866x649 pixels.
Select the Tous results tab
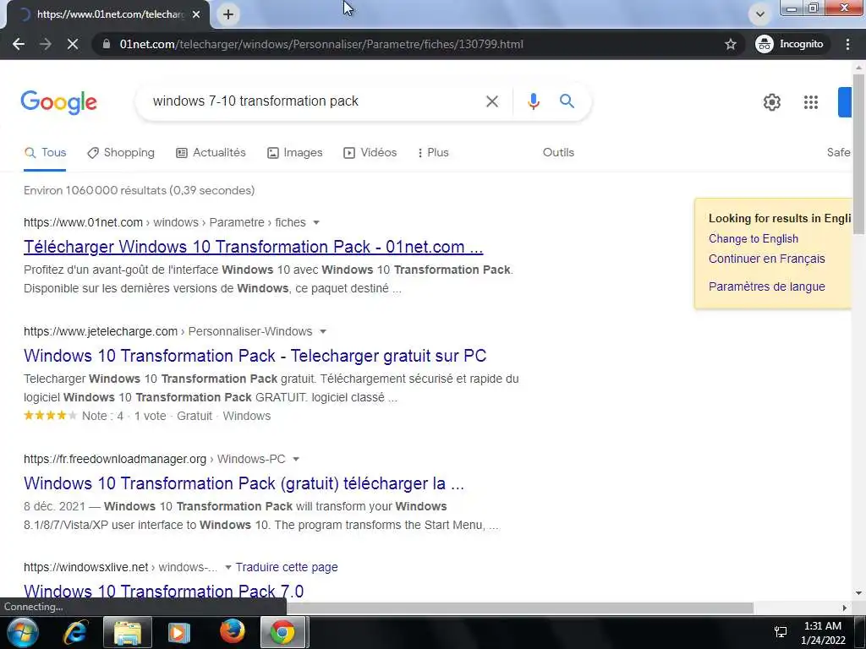click(46, 153)
